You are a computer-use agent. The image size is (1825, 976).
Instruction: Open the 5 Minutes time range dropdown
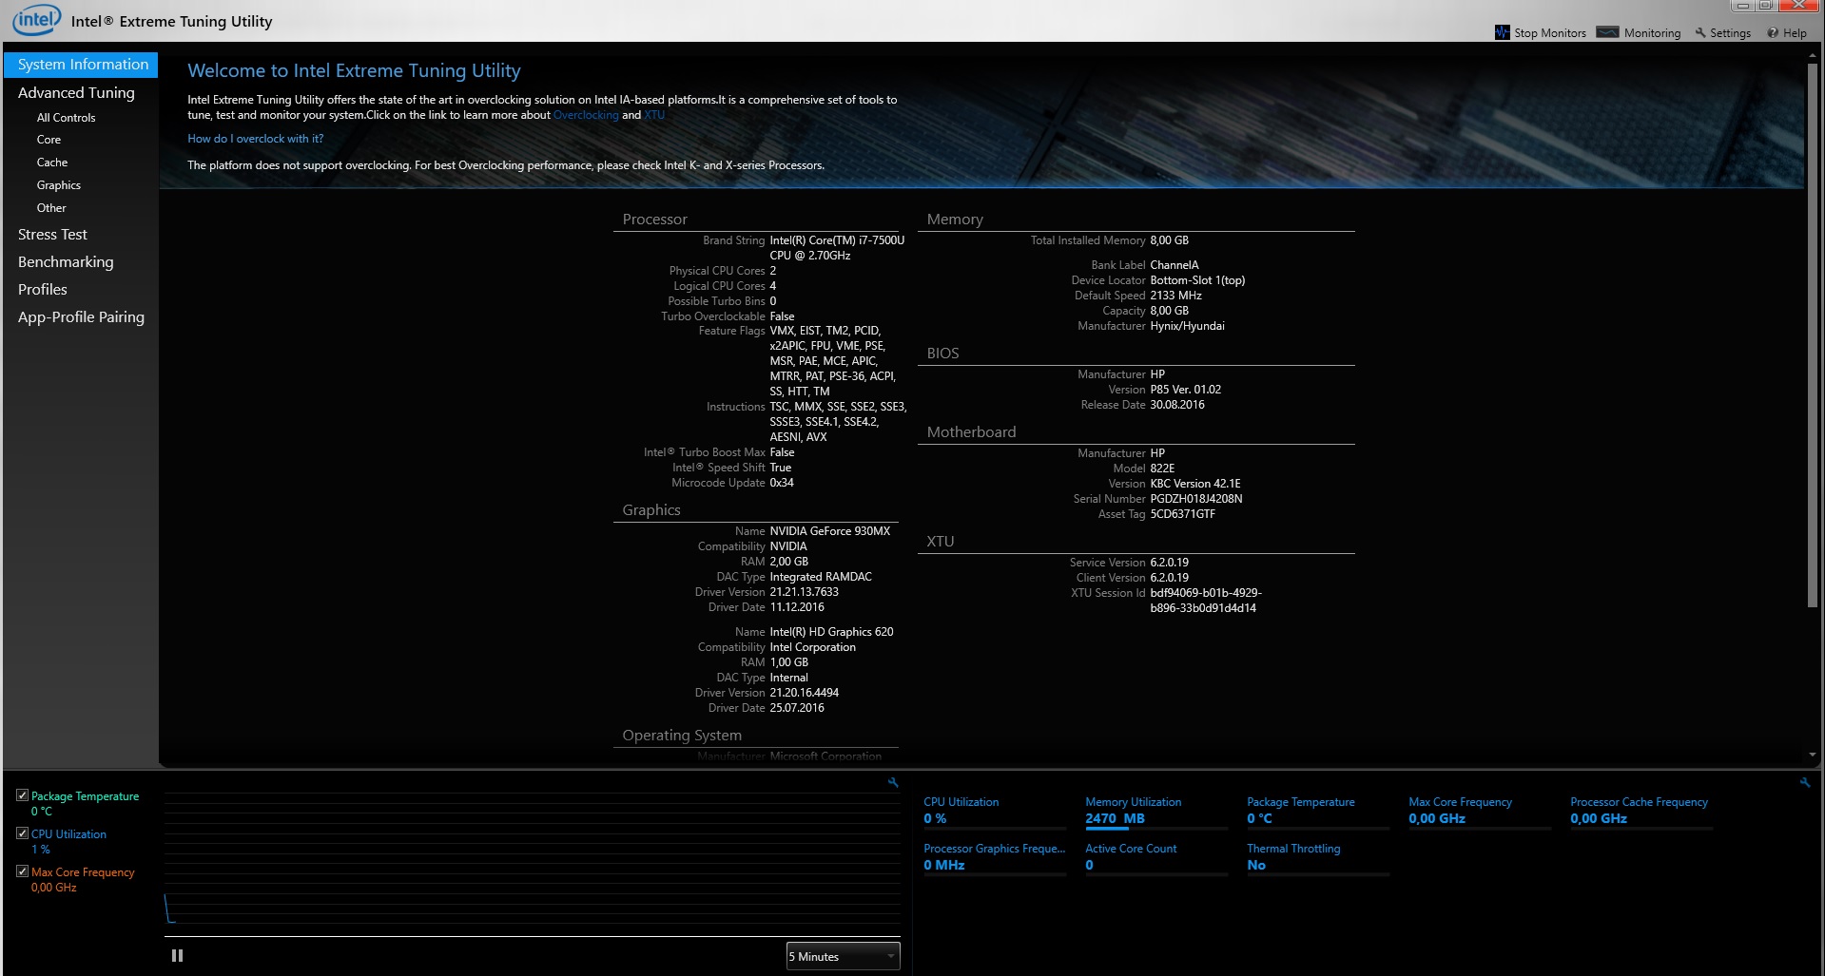click(x=843, y=956)
